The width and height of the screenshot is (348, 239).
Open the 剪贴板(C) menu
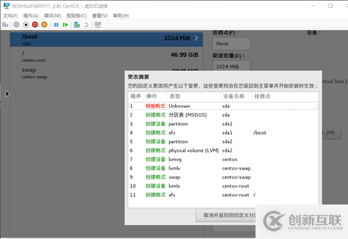click(77, 16)
